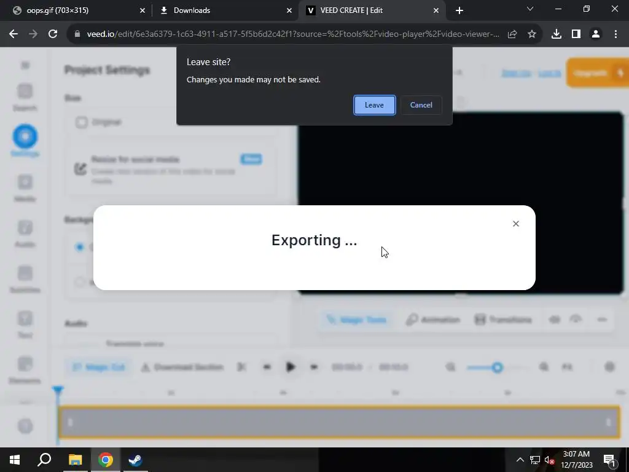Close the Downloads tab
This screenshot has height=472, width=629.
point(289,10)
